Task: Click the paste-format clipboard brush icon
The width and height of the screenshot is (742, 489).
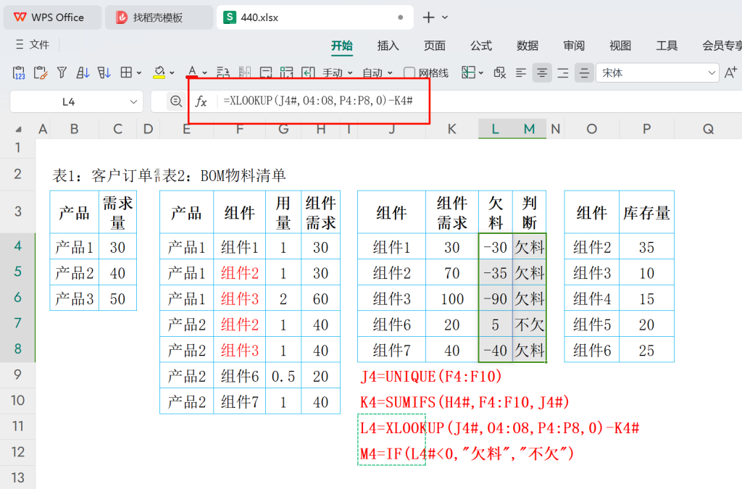Action: 41,73
